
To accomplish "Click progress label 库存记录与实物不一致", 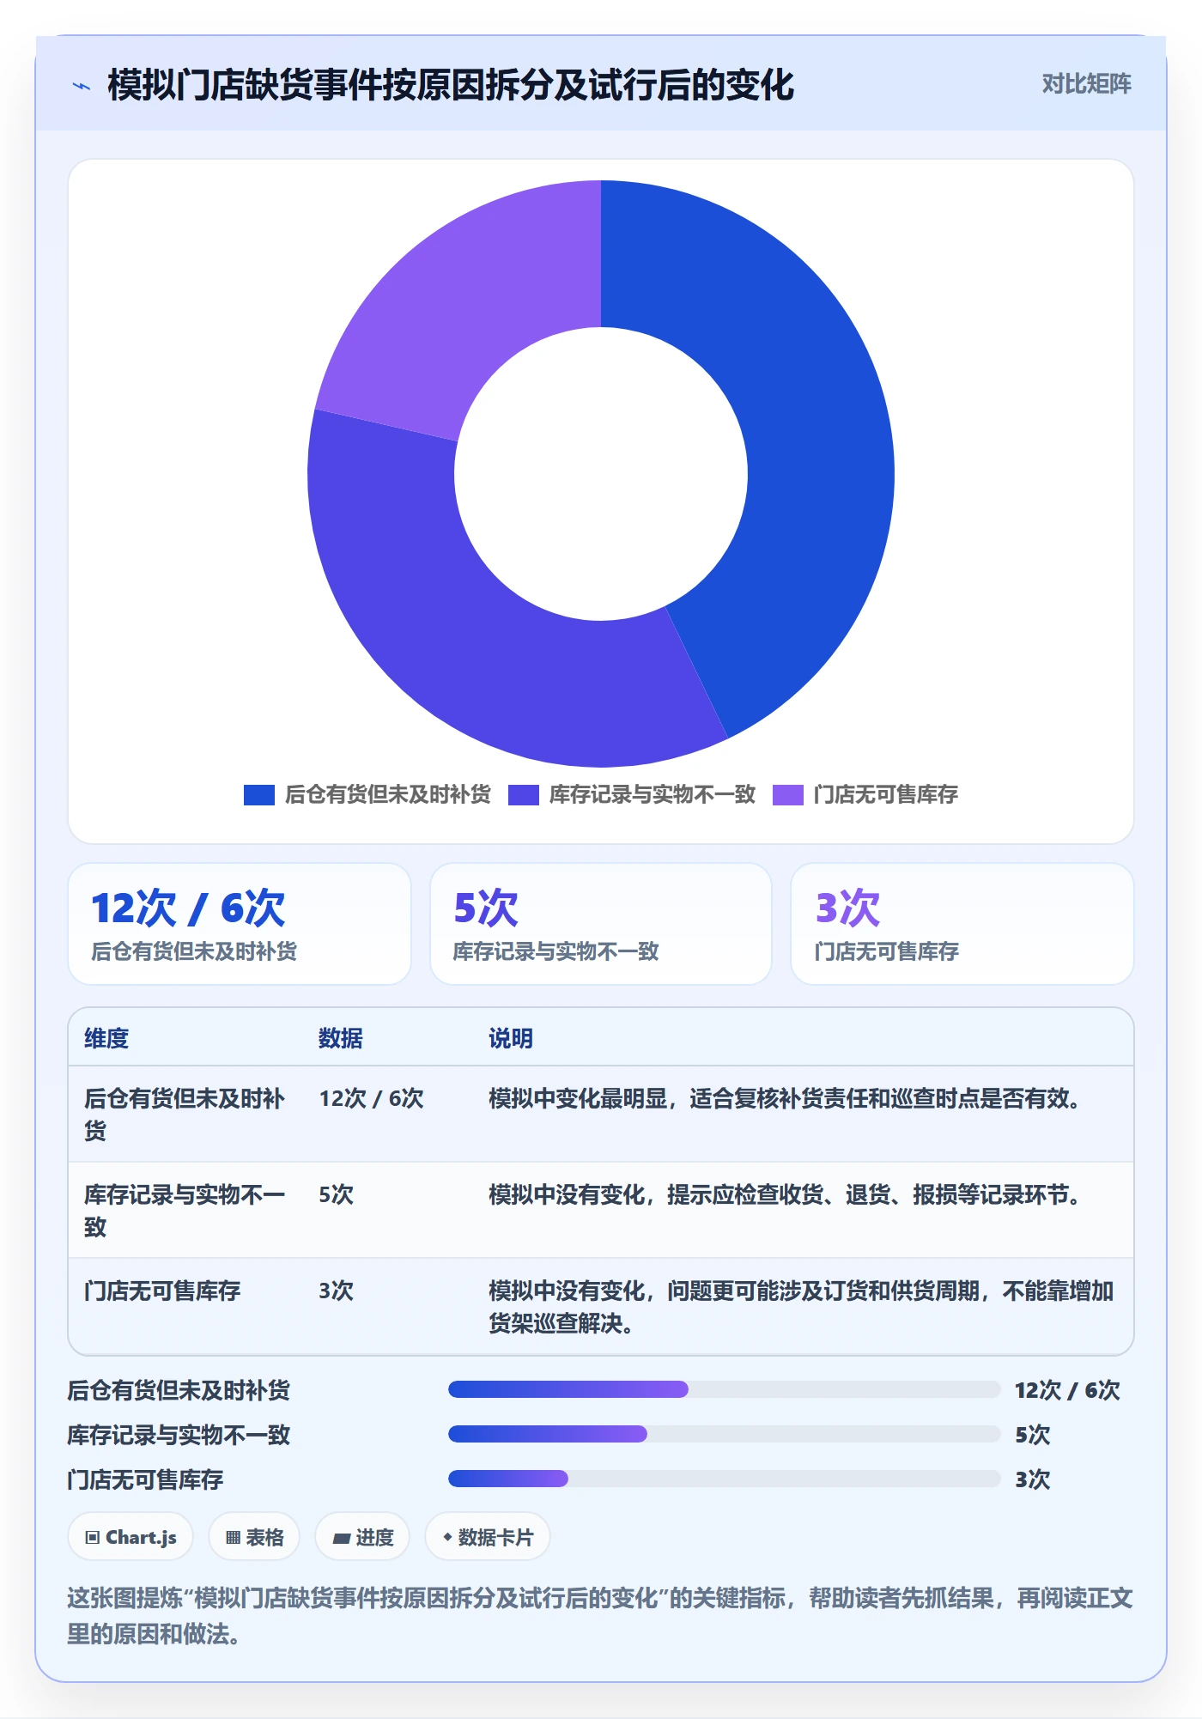I will tap(179, 1435).
